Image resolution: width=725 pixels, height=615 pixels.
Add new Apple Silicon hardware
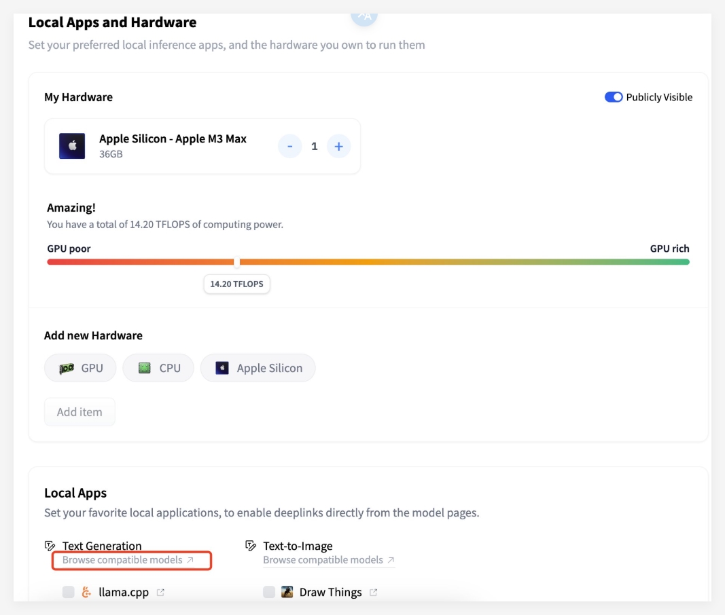point(258,368)
